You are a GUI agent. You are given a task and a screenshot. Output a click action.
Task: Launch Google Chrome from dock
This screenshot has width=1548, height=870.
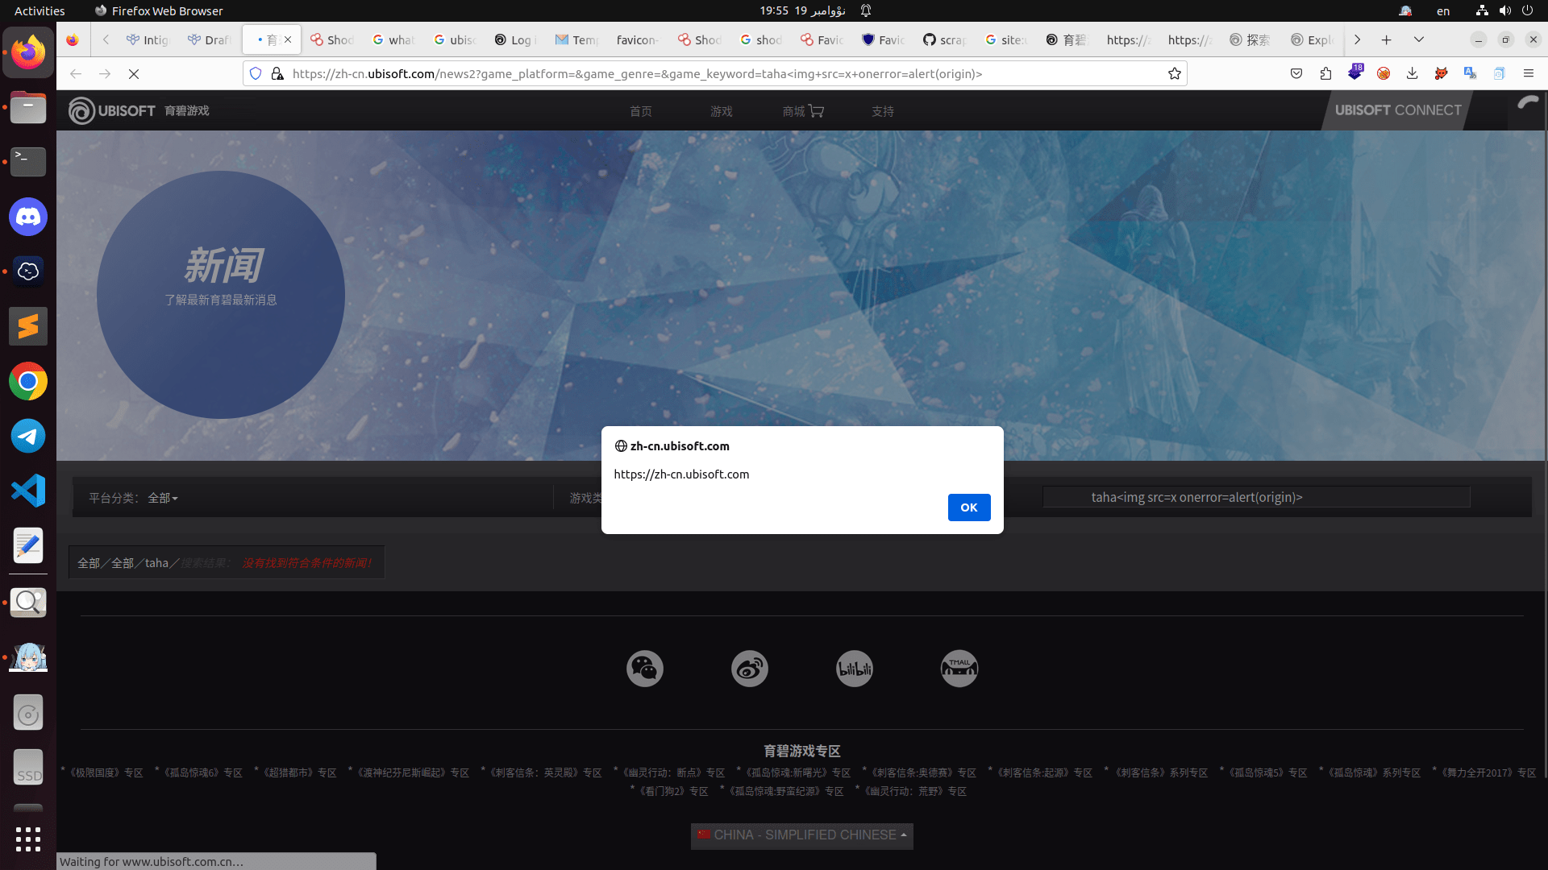point(28,381)
